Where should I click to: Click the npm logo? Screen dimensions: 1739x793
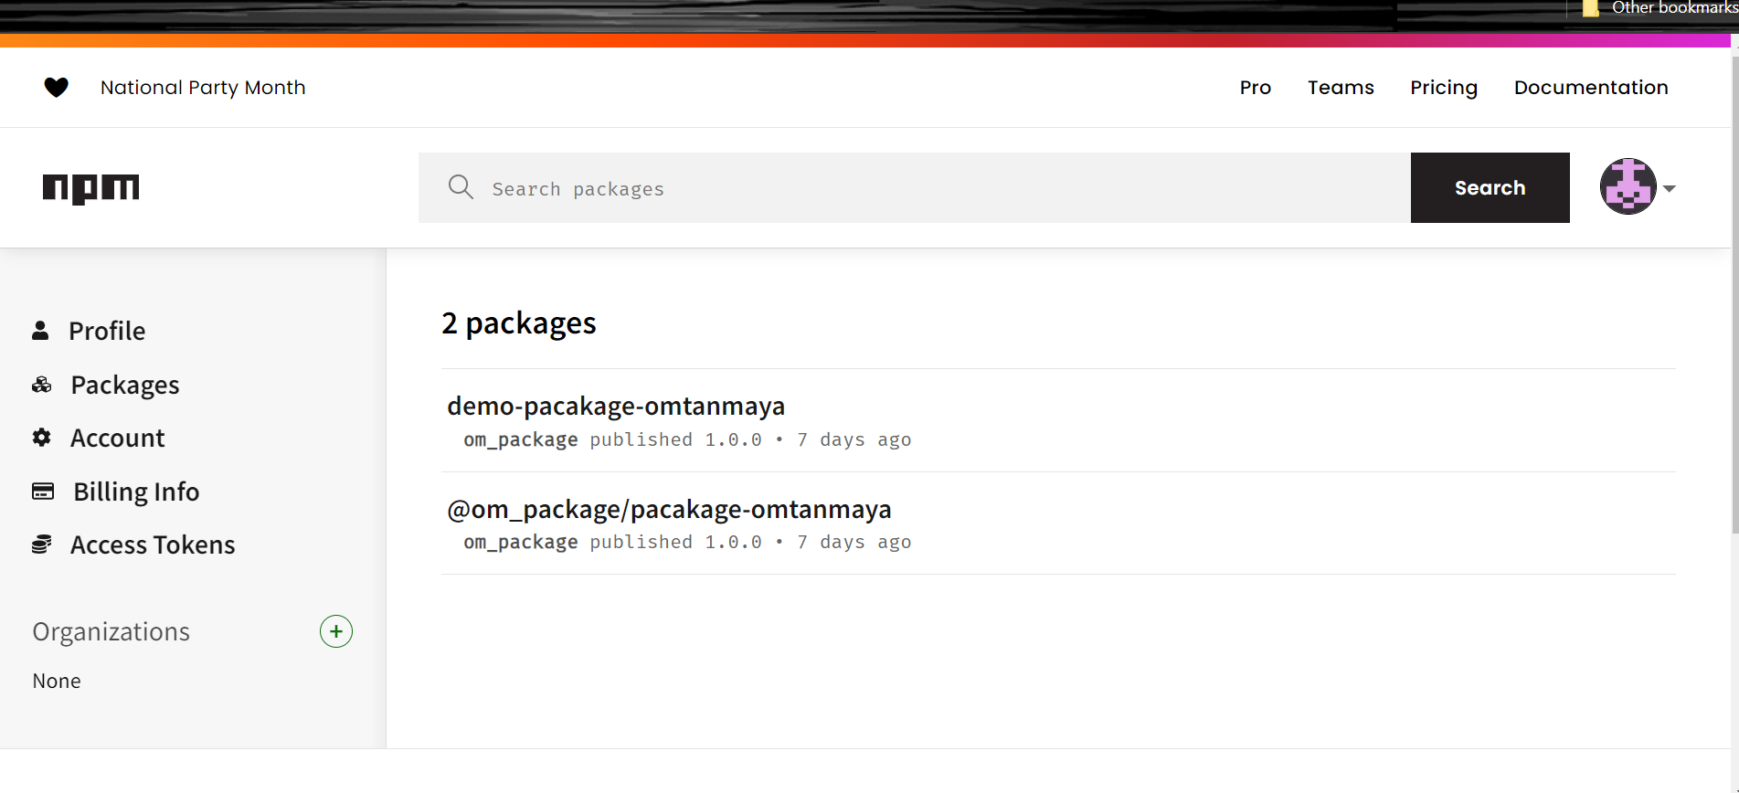coord(90,188)
